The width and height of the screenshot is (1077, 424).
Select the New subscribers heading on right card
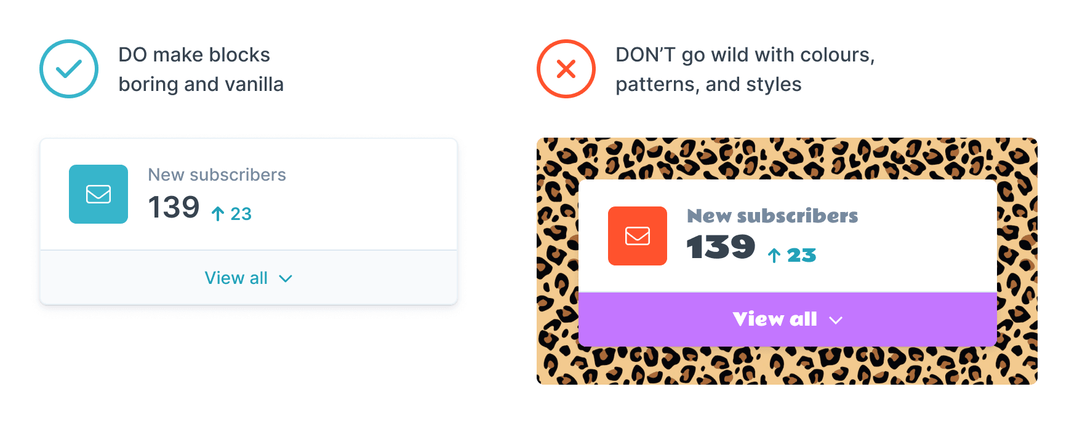(772, 216)
